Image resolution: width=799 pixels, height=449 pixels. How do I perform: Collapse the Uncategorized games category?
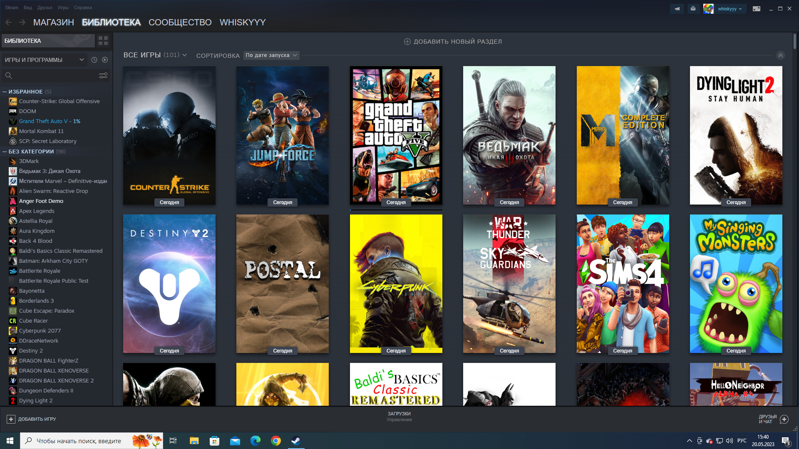coord(5,151)
